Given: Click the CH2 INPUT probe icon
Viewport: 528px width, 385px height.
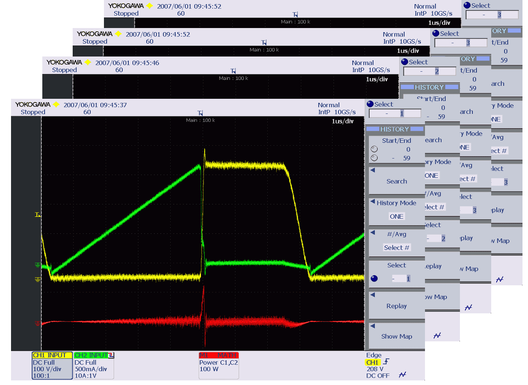Looking at the screenshot, I should (111, 355).
